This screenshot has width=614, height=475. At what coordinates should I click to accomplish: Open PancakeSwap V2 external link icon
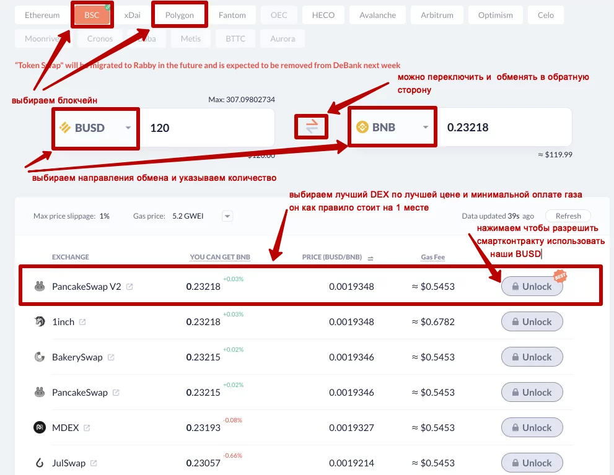point(129,287)
